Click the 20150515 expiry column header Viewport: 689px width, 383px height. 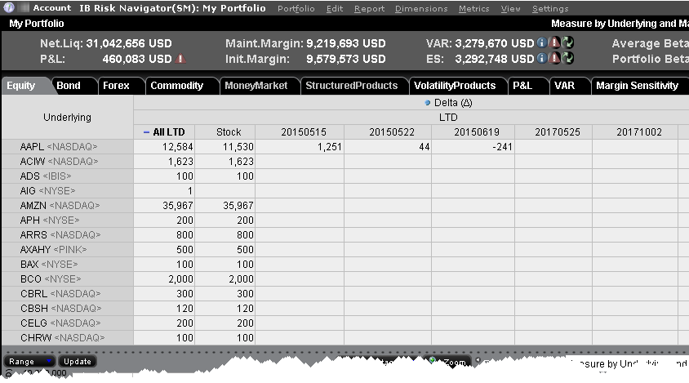(299, 132)
